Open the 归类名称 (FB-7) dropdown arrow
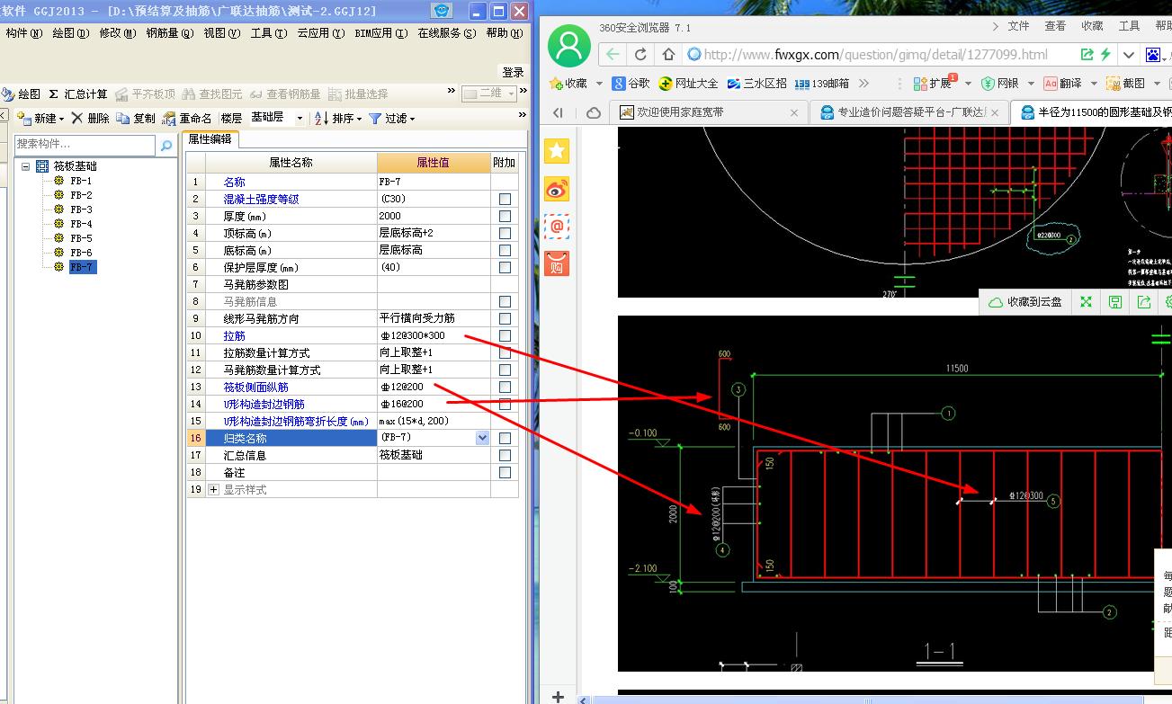 [x=482, y=438]
